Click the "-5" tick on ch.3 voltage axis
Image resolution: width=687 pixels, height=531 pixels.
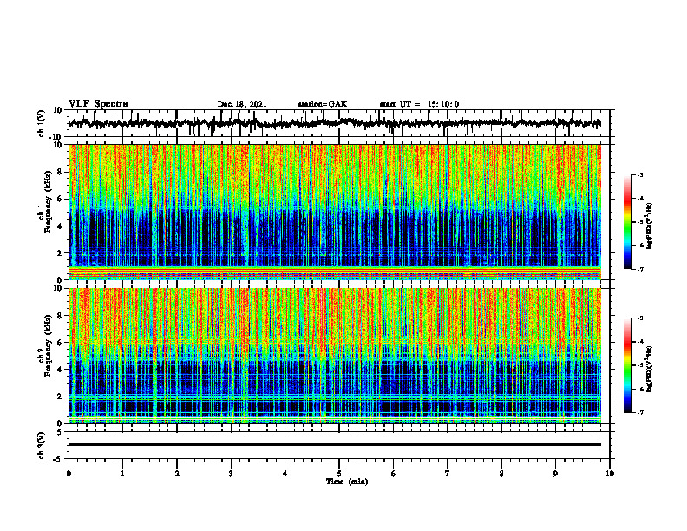(57, 459)
